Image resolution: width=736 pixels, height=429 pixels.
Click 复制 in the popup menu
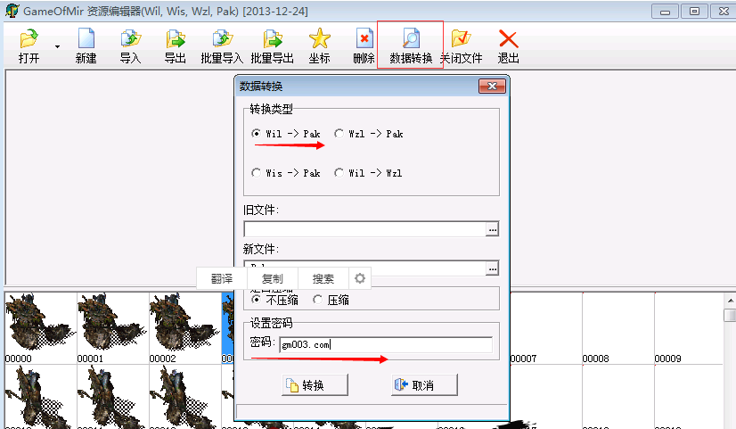pos(273,278)
